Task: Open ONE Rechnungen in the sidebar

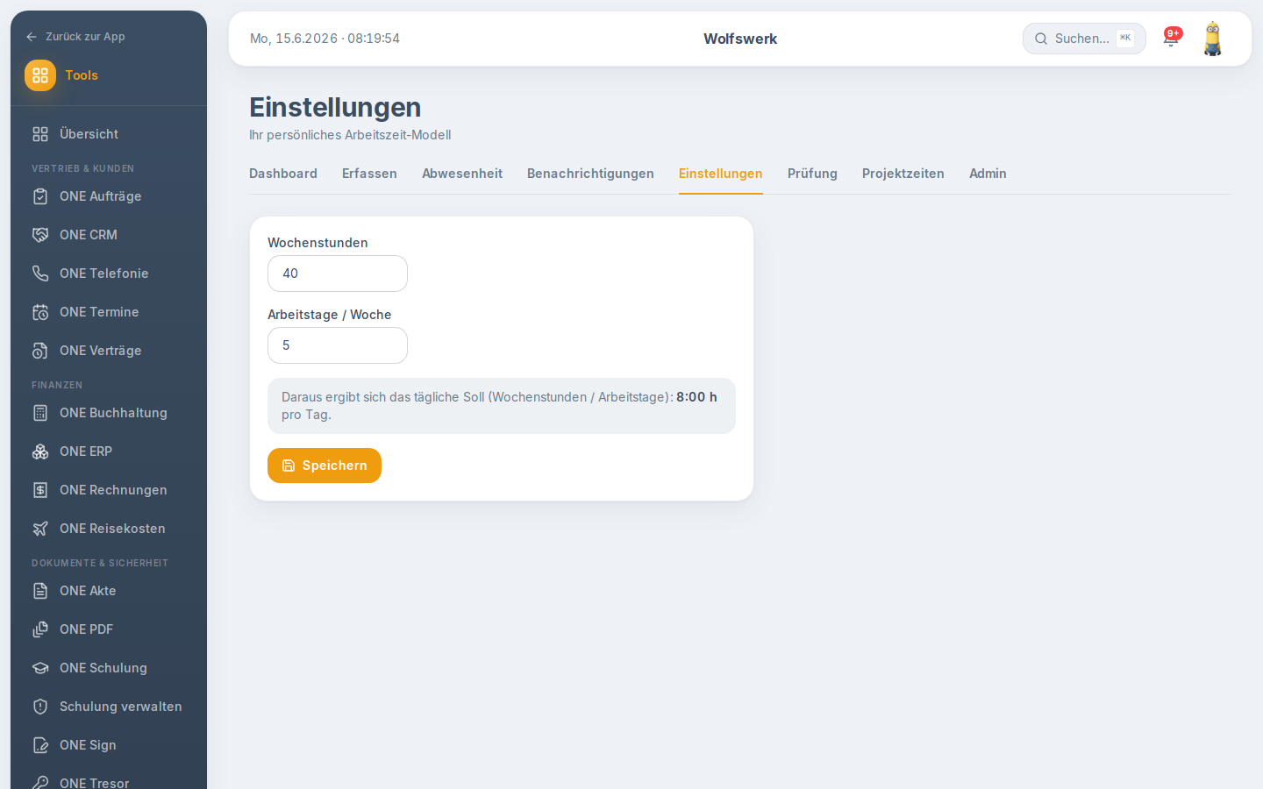Action: 109,490
